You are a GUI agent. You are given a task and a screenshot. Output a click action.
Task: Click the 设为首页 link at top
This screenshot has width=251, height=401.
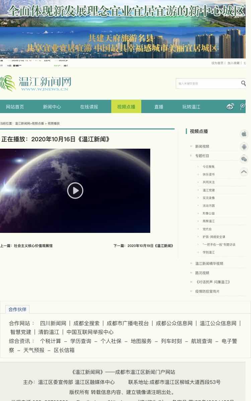click(217, 63)
